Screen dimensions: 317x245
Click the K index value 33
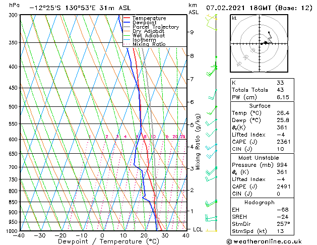click(x=280, y=83)
